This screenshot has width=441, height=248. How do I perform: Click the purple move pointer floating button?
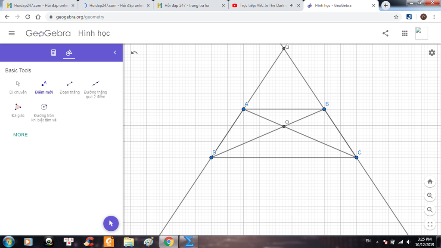pyautogui.click(x=111, y=223)
